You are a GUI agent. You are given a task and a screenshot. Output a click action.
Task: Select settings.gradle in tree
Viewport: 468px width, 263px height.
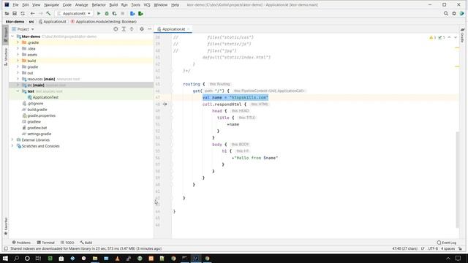pos(39,134)
